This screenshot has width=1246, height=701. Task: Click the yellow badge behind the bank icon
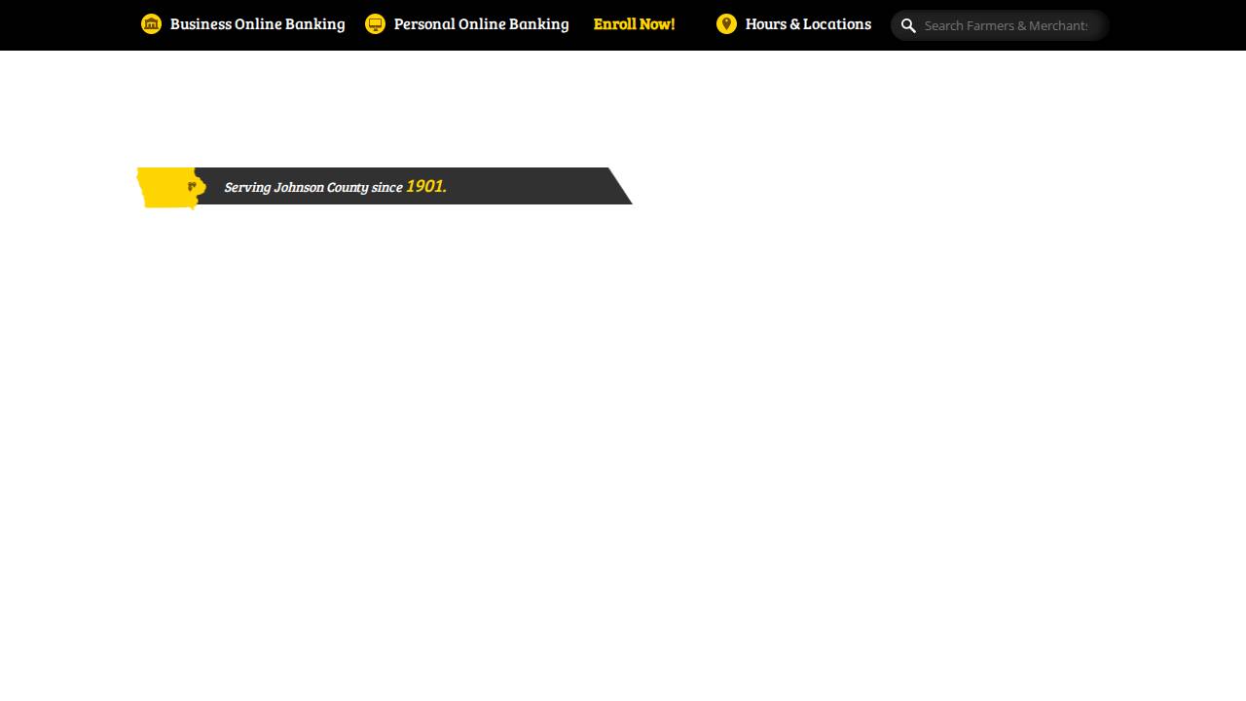[152, 24]
